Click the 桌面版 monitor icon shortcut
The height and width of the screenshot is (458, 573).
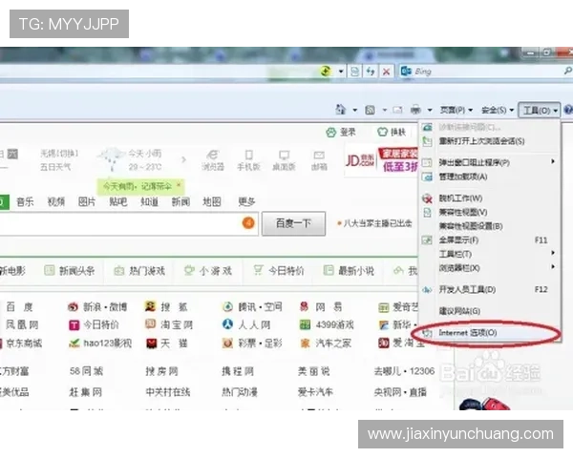pyautogui.click(x=284, y=160)
